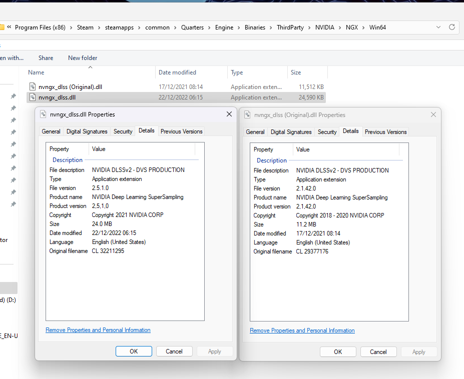Select the size value 11.2 MB

coord(306,224)
